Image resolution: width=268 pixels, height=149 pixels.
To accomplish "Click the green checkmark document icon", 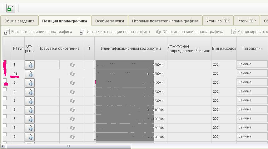I will click(x=11, y=8).
